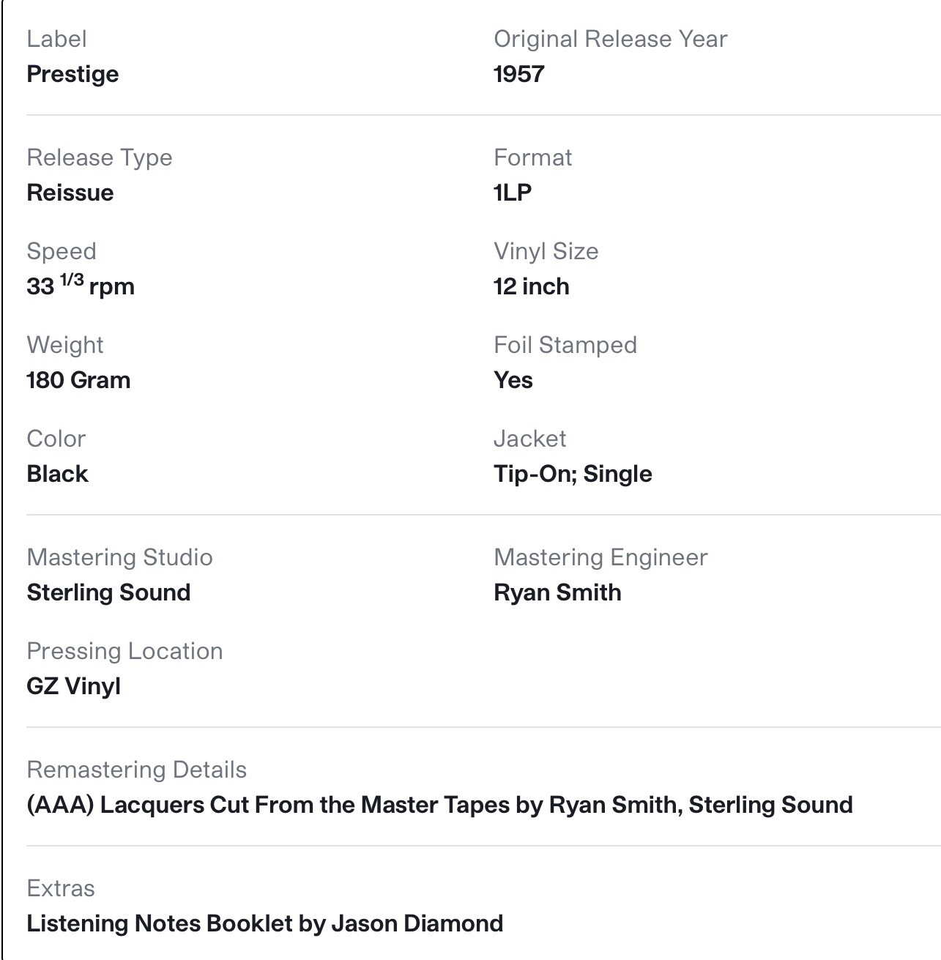Click the Black color value

coord(57,474)
